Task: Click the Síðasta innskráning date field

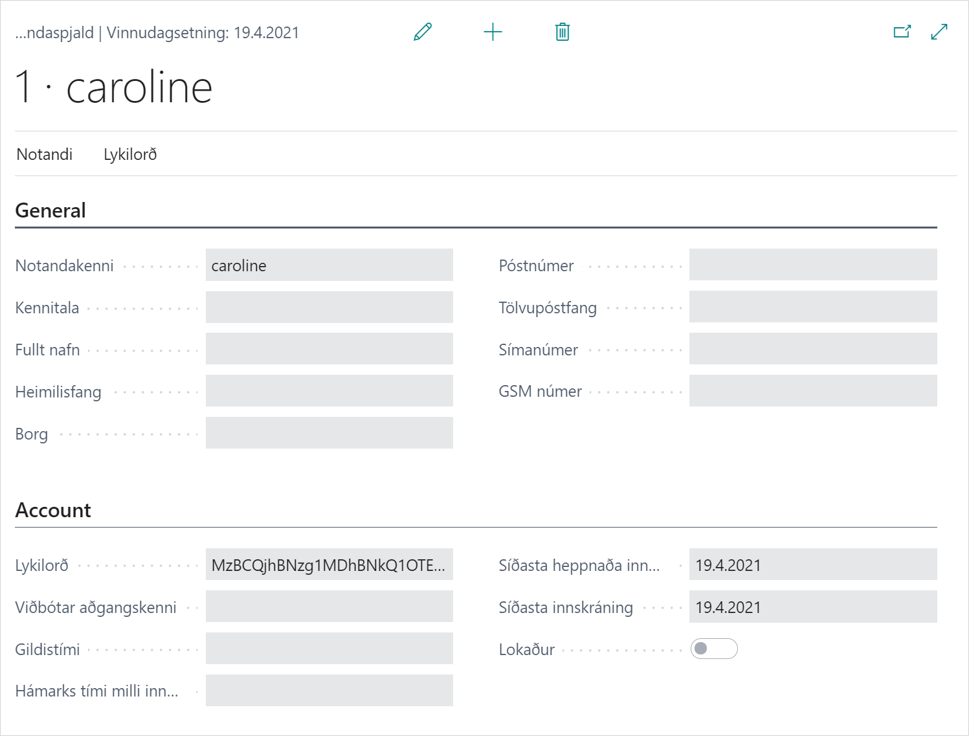Action: 812,607
